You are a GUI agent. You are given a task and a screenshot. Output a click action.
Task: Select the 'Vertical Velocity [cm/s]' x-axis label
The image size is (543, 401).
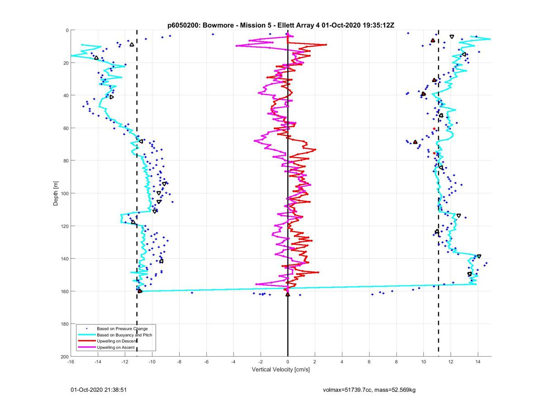(281, 370)
